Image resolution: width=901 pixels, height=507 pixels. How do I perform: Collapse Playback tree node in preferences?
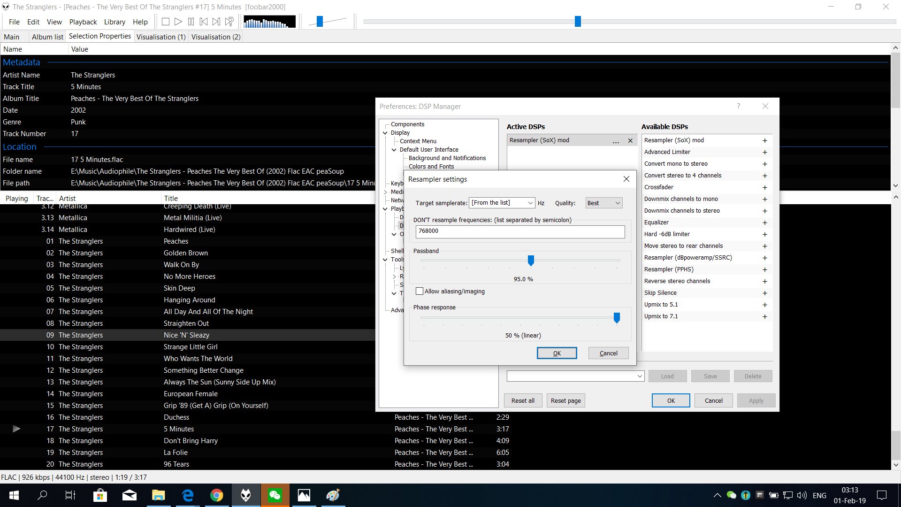coord(385,209)
